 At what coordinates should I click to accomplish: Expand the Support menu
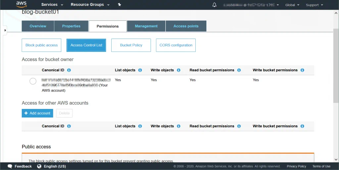pos(315,5)
